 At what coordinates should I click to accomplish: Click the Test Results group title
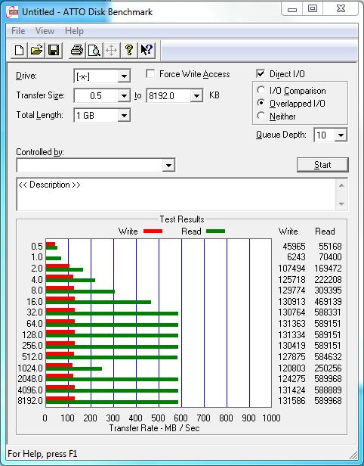182,219
